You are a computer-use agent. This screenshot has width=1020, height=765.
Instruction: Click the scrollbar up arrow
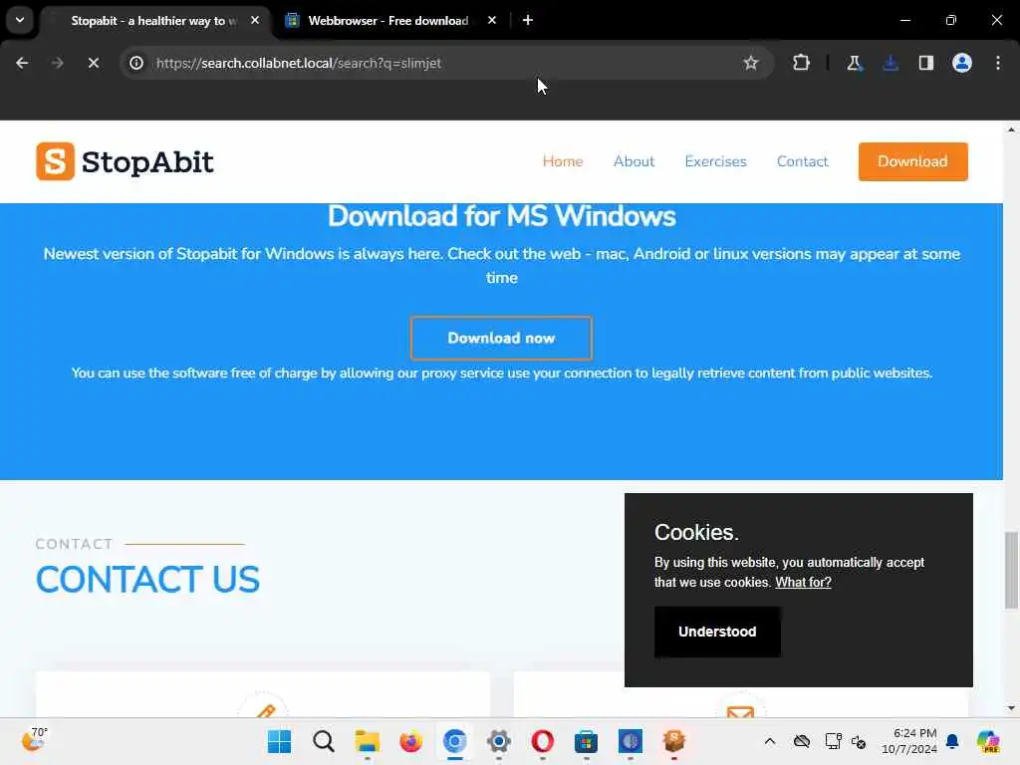(1011, 129)
